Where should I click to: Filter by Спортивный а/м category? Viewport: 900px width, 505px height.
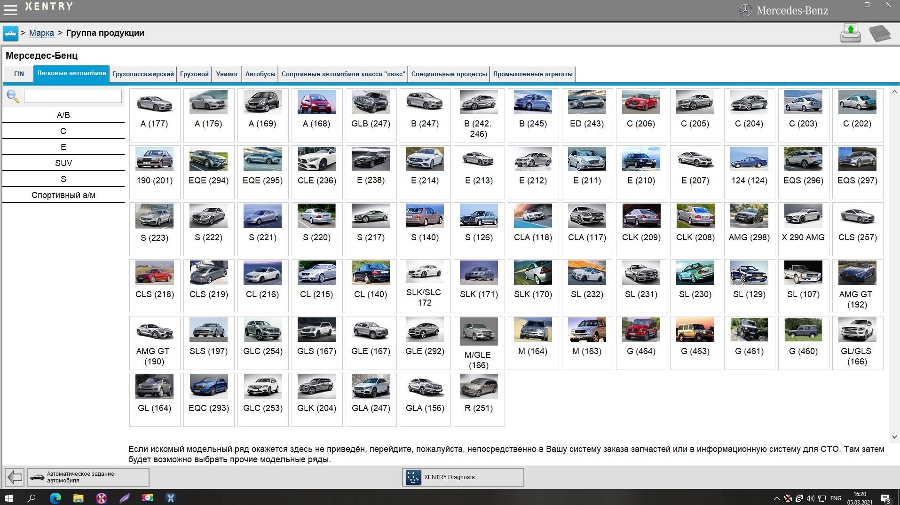pos(63,195)
